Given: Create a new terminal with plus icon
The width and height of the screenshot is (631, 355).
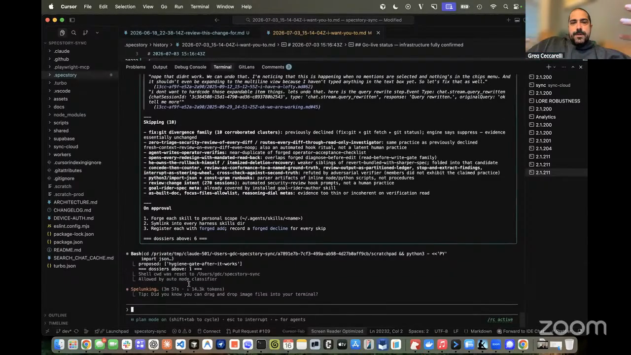Looking at the screenshot, I should click(x=548, y=67).
